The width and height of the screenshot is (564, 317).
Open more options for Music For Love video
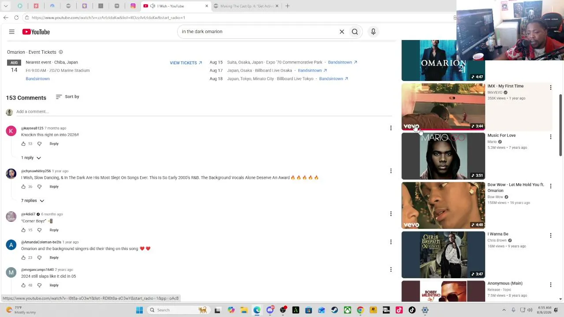point(550,137)
